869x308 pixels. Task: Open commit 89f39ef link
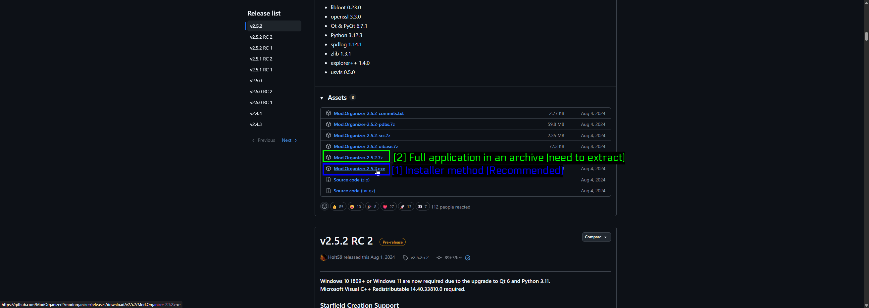[453, 257]
